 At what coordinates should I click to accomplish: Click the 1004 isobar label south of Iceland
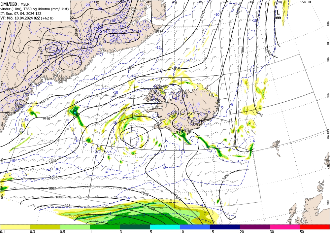[178, 197]
